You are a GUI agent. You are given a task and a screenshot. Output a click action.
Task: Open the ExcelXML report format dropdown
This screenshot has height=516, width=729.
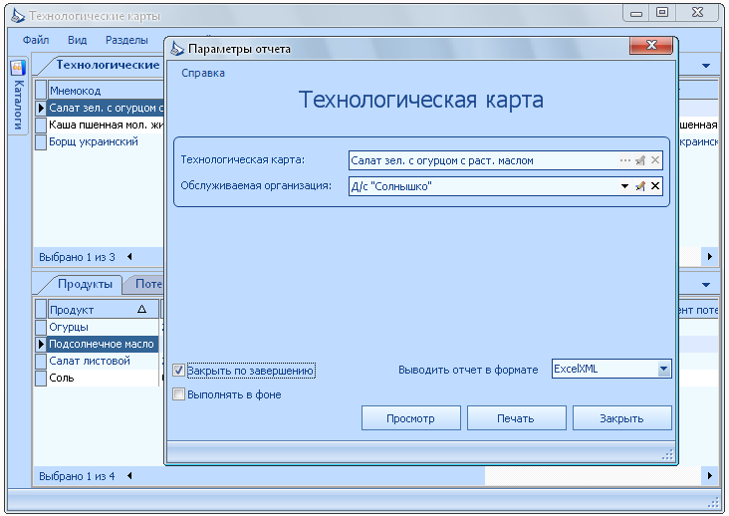coord(664,370)
